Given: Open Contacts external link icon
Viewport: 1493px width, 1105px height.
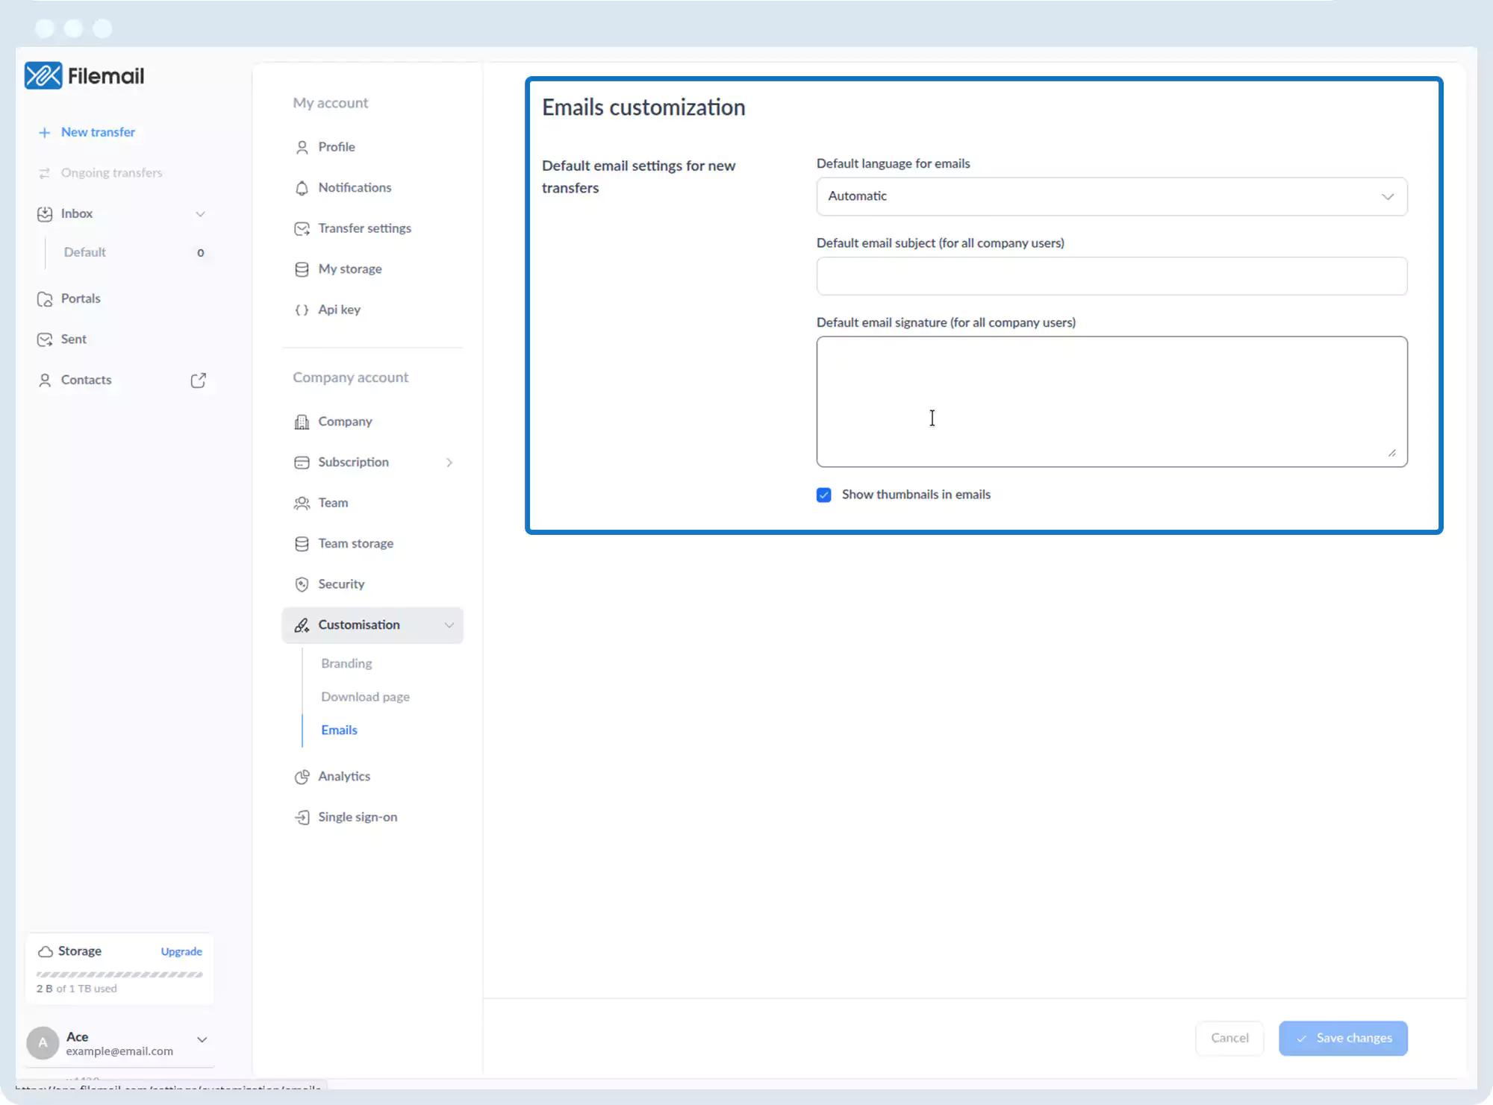Looking at the screenshot, I should point(198,381).
